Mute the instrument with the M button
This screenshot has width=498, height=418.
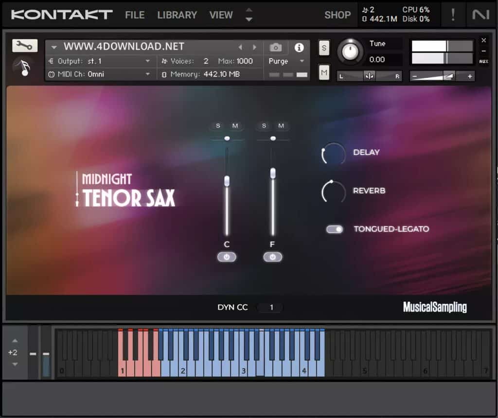[323, 71]
